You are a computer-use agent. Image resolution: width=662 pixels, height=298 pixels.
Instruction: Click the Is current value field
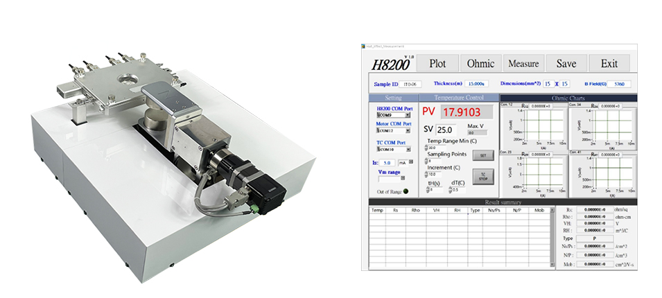point(387,162)
